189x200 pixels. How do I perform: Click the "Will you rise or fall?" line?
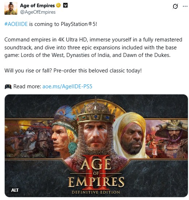(x=73, y=71)
